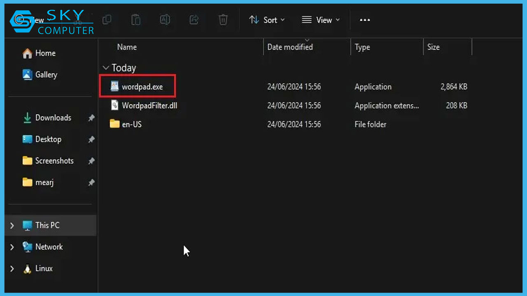Unpin Screenshots from Quick access
Viewport: 527px width, 296px height.
91,160
